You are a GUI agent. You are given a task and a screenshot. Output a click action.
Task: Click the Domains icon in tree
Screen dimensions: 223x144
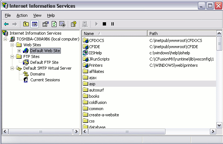tap(26, 74)
